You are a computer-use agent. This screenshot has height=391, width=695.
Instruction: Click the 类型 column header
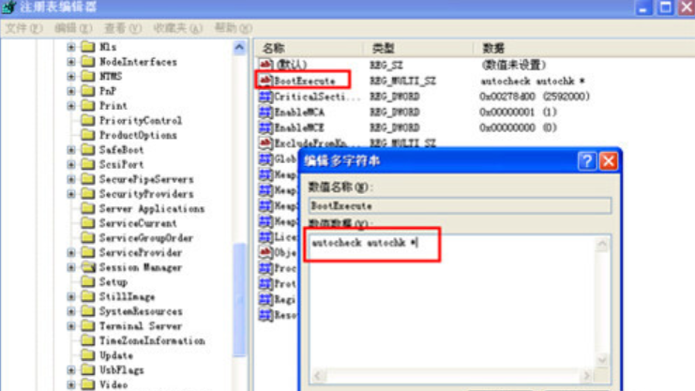pos(383,47)
